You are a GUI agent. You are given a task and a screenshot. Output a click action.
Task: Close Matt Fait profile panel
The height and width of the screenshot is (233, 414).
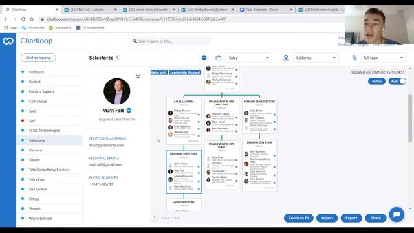click(x=138, y=76)
